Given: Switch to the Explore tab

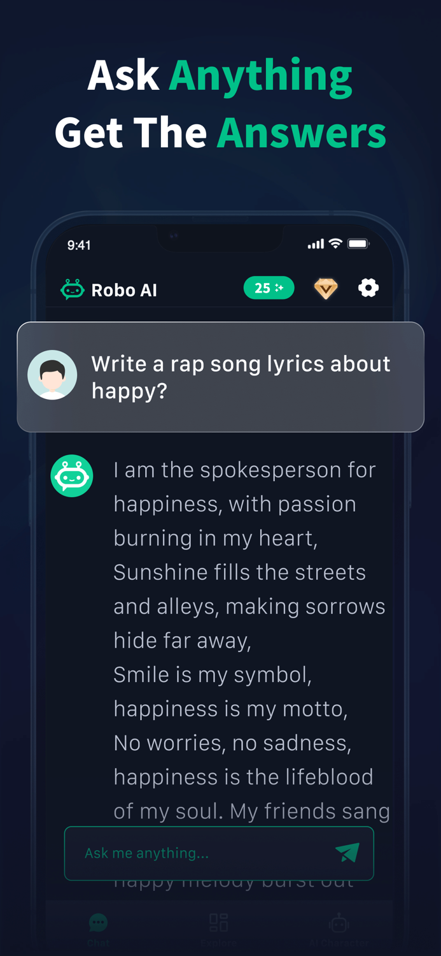Looking at the screenshot, I should pos(218,927).
